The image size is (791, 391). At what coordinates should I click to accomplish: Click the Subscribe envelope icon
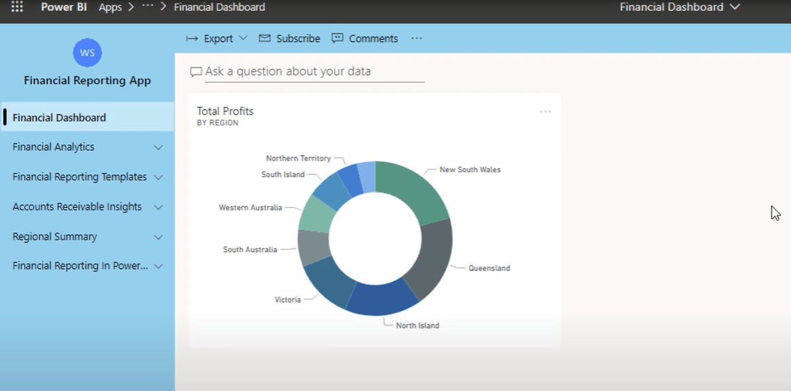pos(264,38)
